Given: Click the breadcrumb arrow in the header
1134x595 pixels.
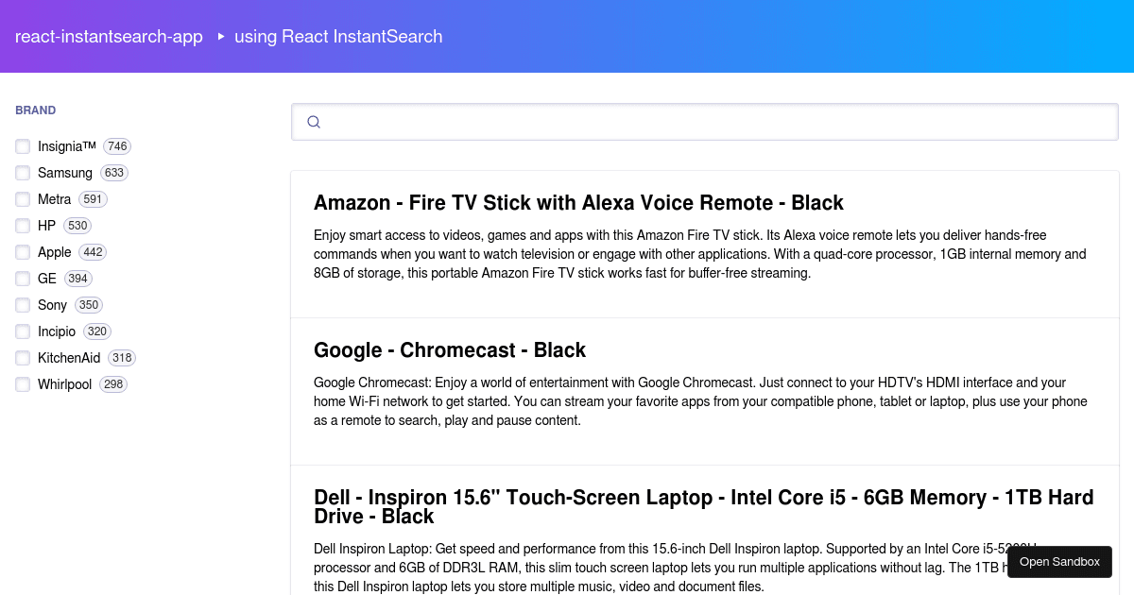Looking at the screenshot, I should [220, 38].
